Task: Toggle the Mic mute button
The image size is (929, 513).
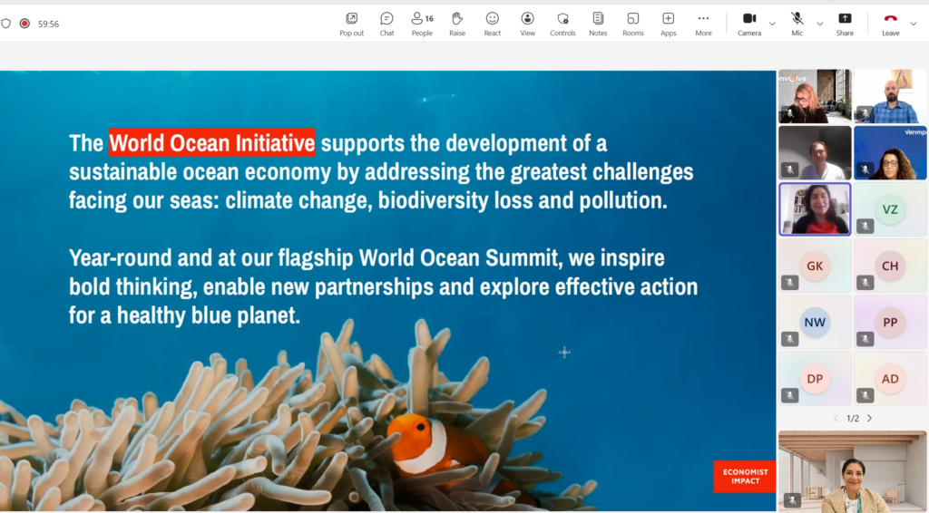Action: click(797, 24)
